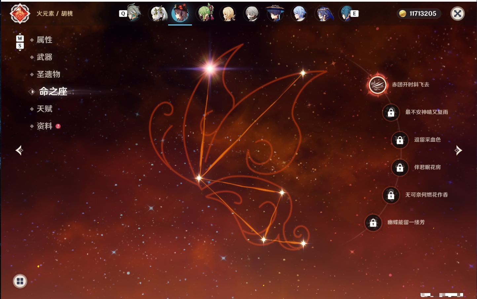This screenshot has width=477, height=299.
Task: Select the light-blue-haired character avatar
Action: click(x=299, y=14)
